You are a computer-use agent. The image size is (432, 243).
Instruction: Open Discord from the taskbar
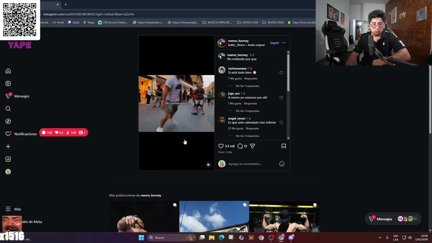click(291, 238)
